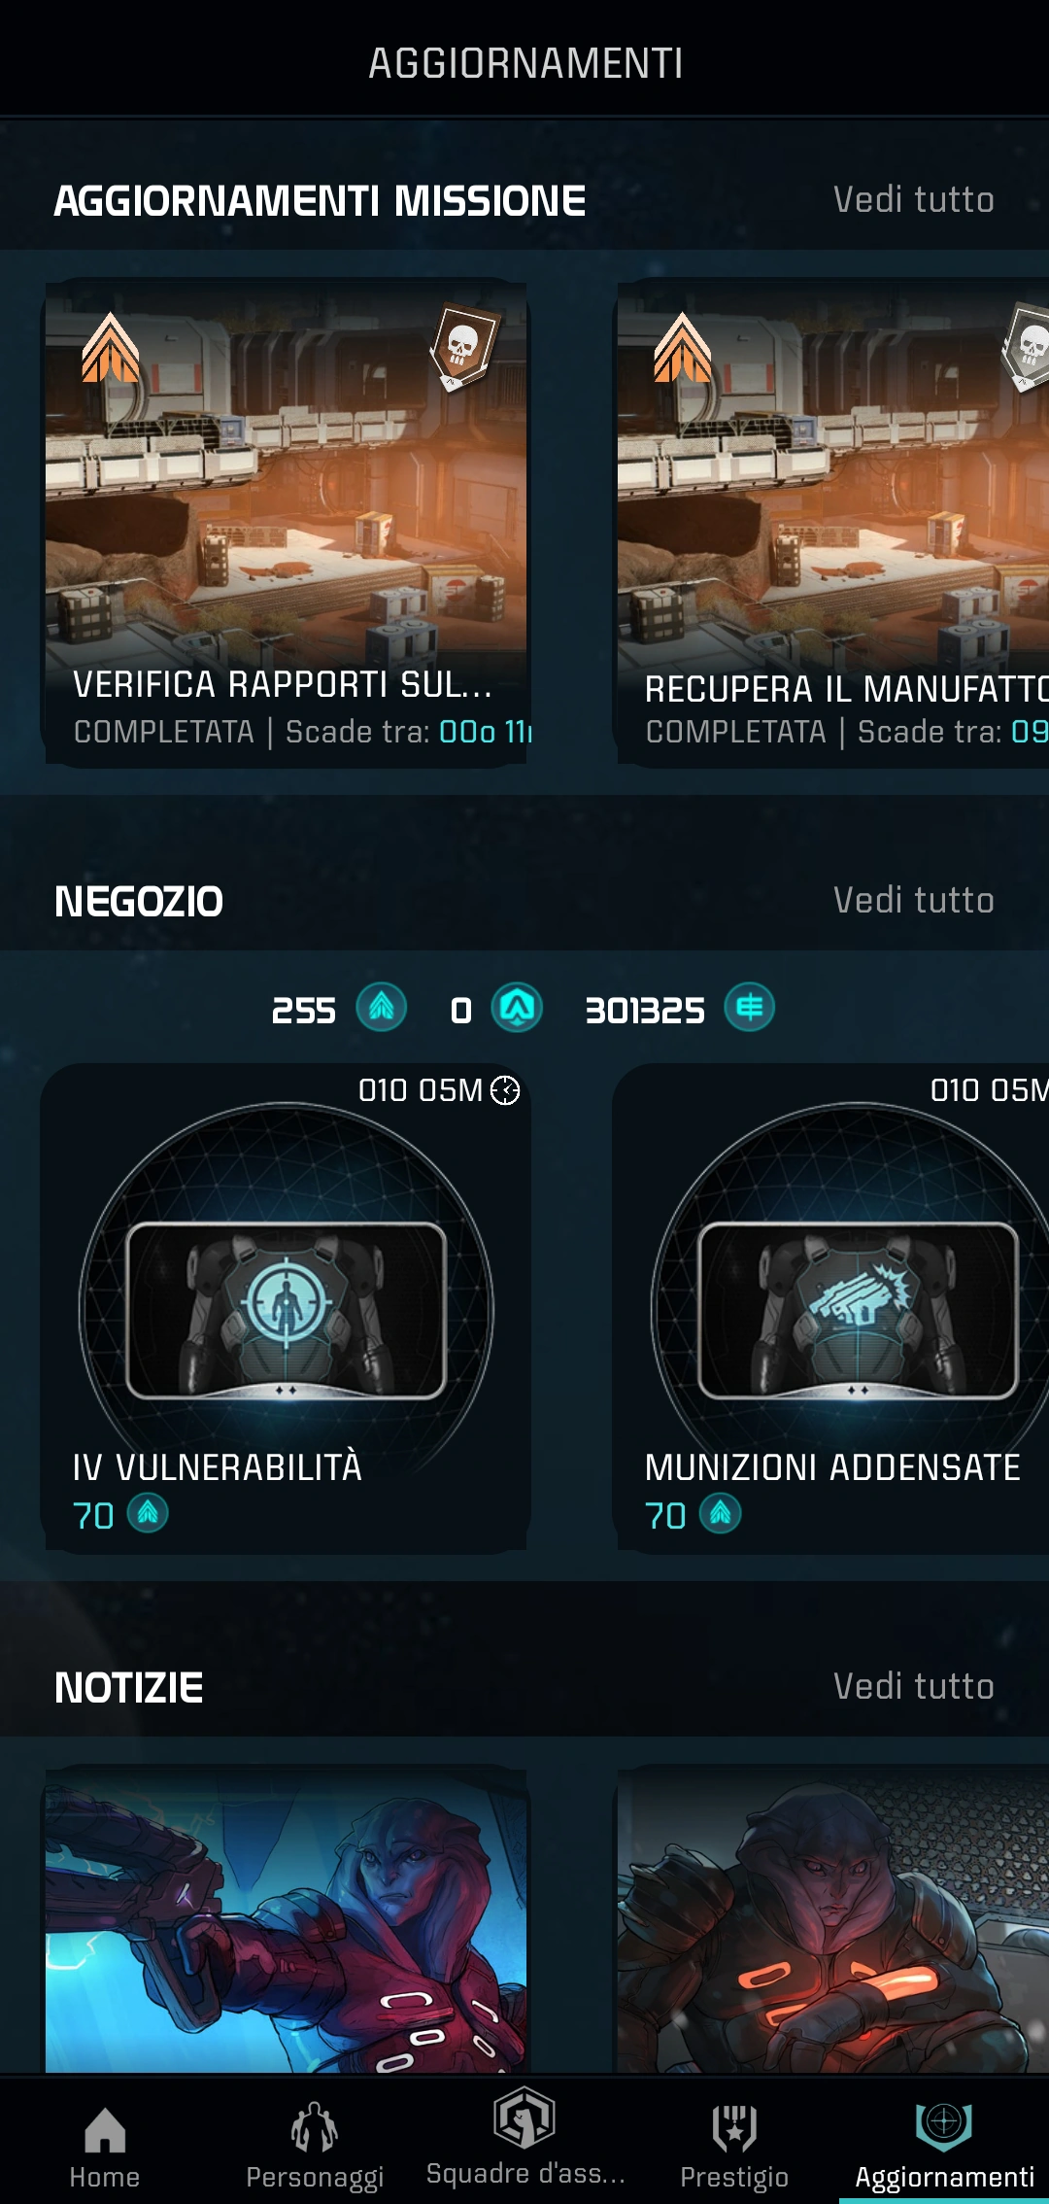The image size is (1049, 2204).
Task: Open the Prestigio shield icon
Action: click(734, 2128)
